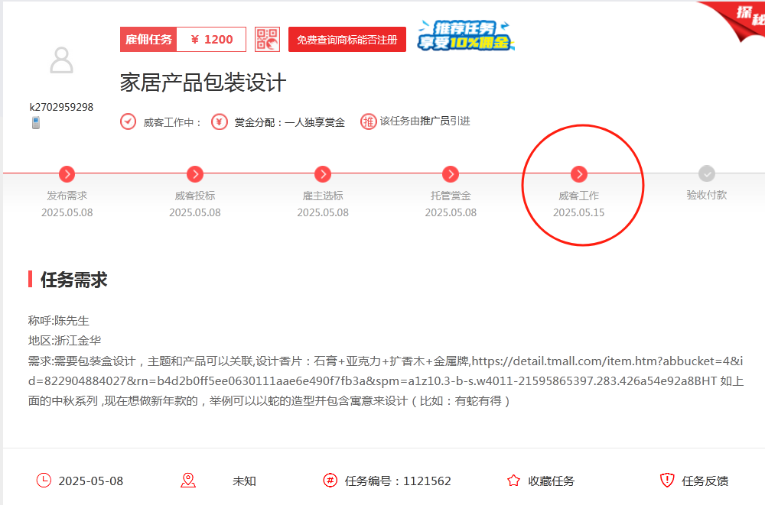Click the clock icon beside 2025-05-08
765x505 pixels.
44,481
